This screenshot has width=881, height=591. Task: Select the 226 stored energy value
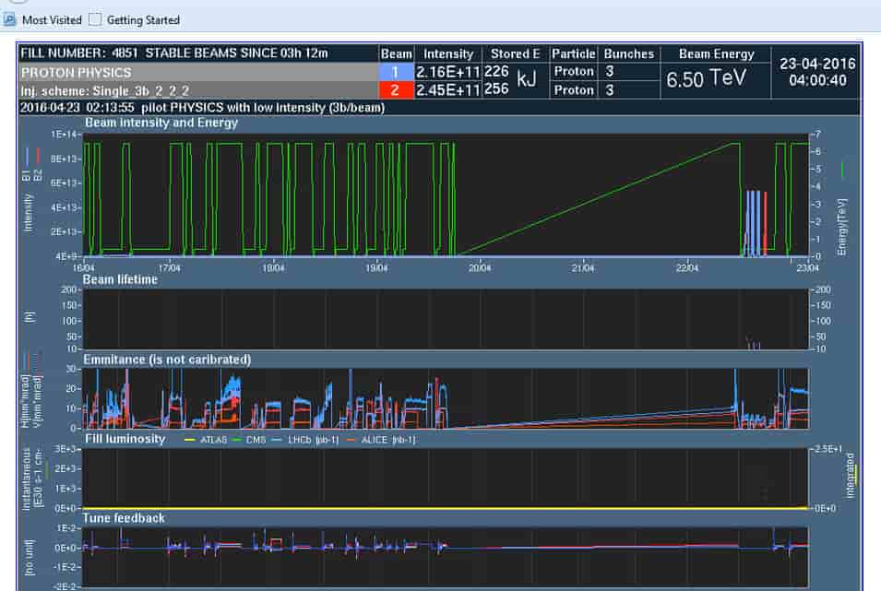(x=496, y=71)
